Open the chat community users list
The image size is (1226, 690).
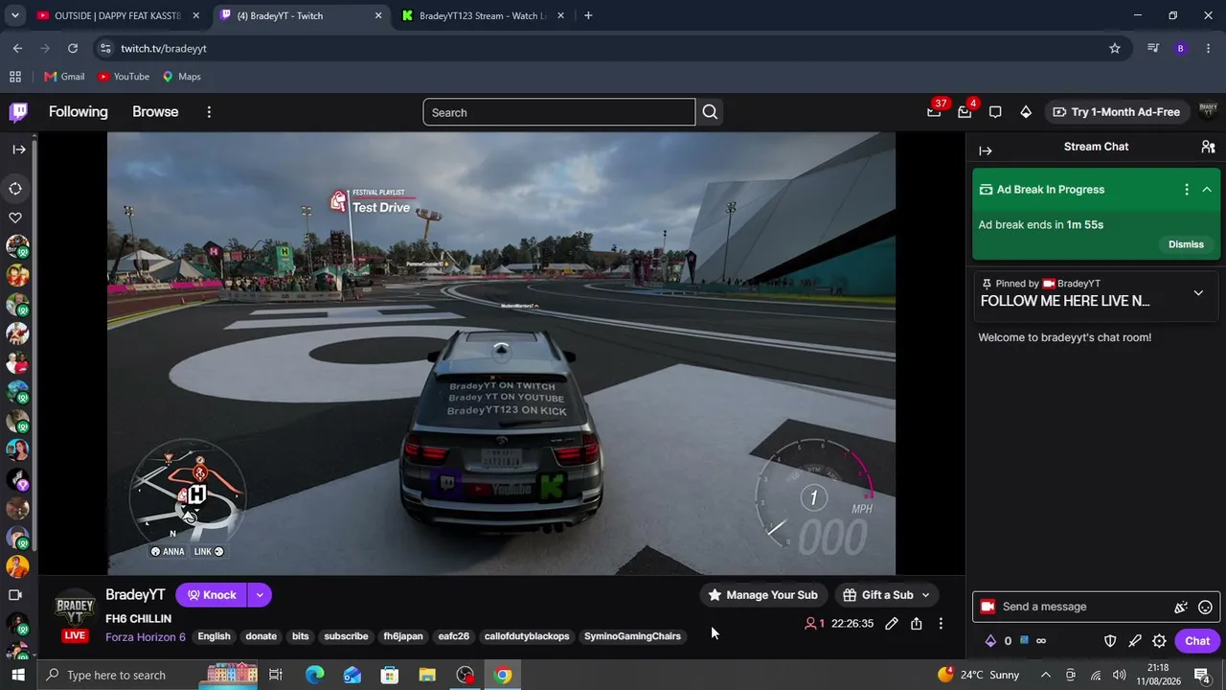pos(1208,147)
